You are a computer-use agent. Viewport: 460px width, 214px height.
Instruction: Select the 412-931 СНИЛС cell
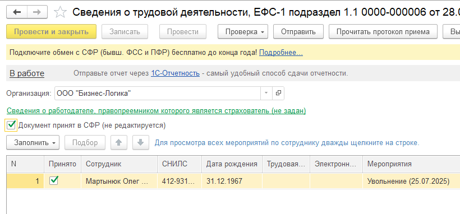click(x=180, y=181)
